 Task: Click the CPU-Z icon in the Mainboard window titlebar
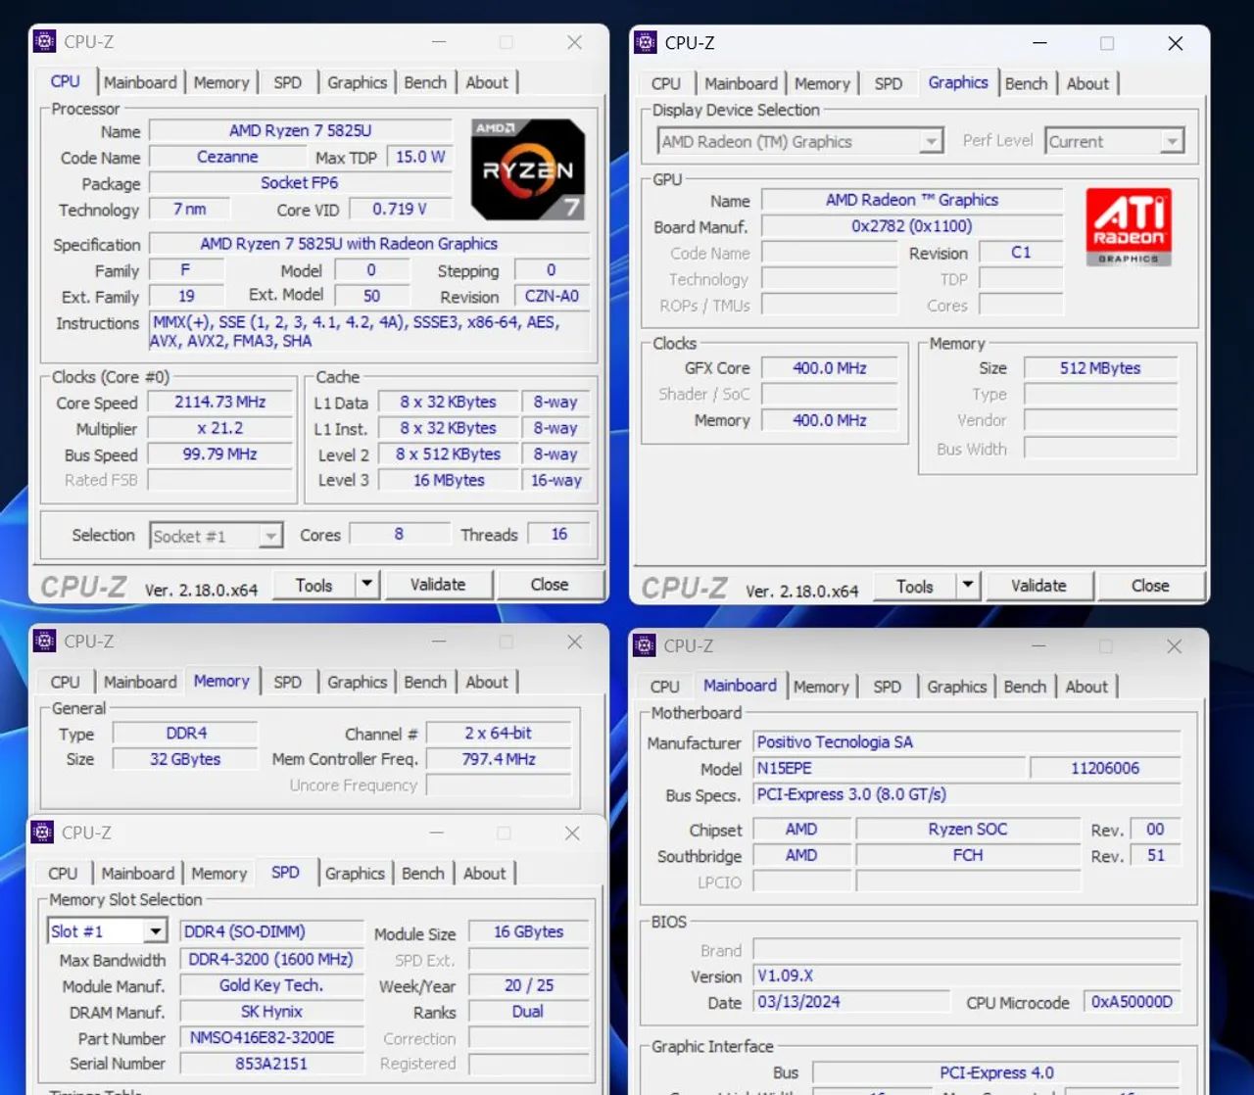pyautogui.click(x=645, y=645)
